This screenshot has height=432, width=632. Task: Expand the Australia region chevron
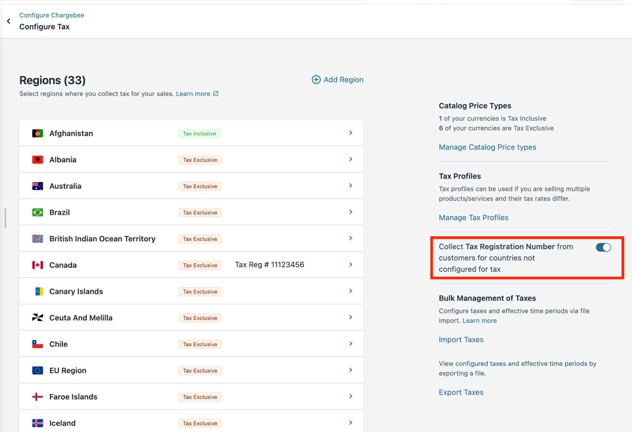click(350, 186)
